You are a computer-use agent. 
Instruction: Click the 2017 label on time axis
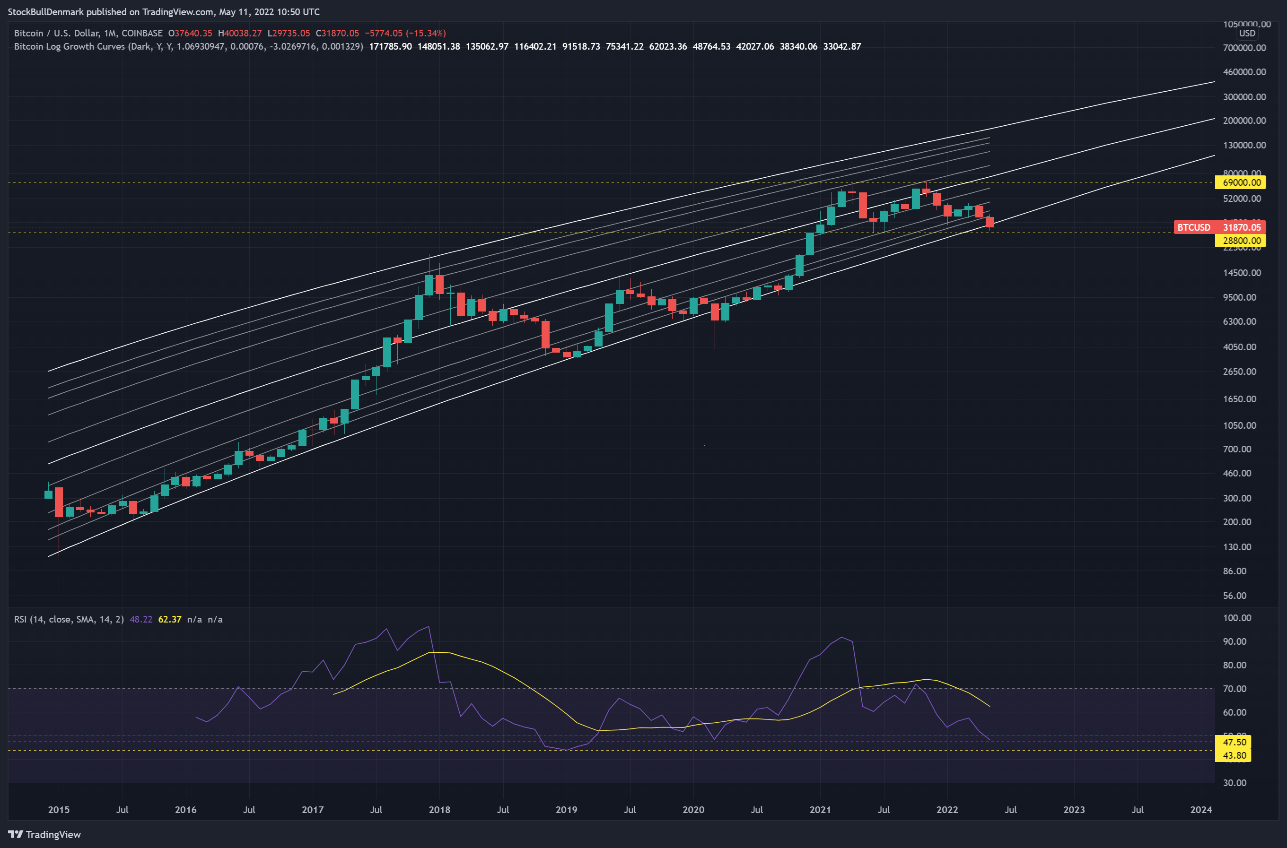312,810
